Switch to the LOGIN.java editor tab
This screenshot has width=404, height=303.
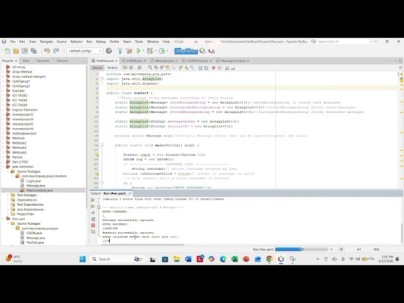(134, 61)
